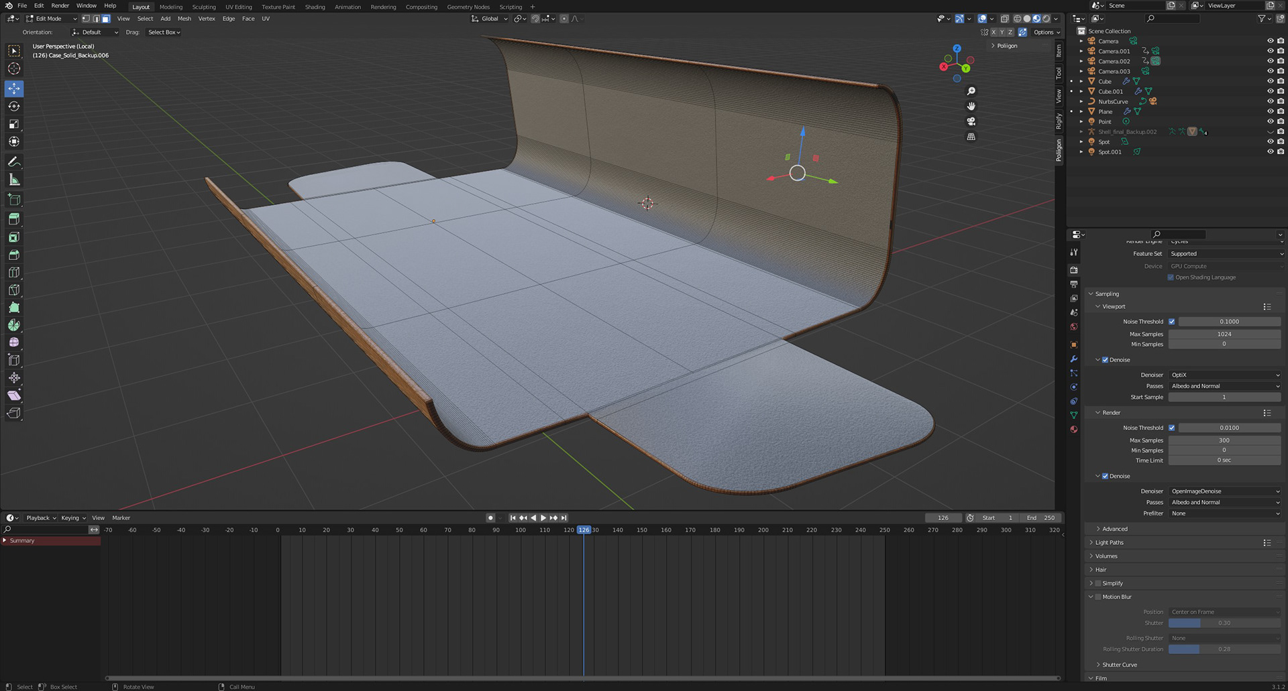
Task: Disable the Viewport Denoise checkbox
Action: pos(1105,360)
